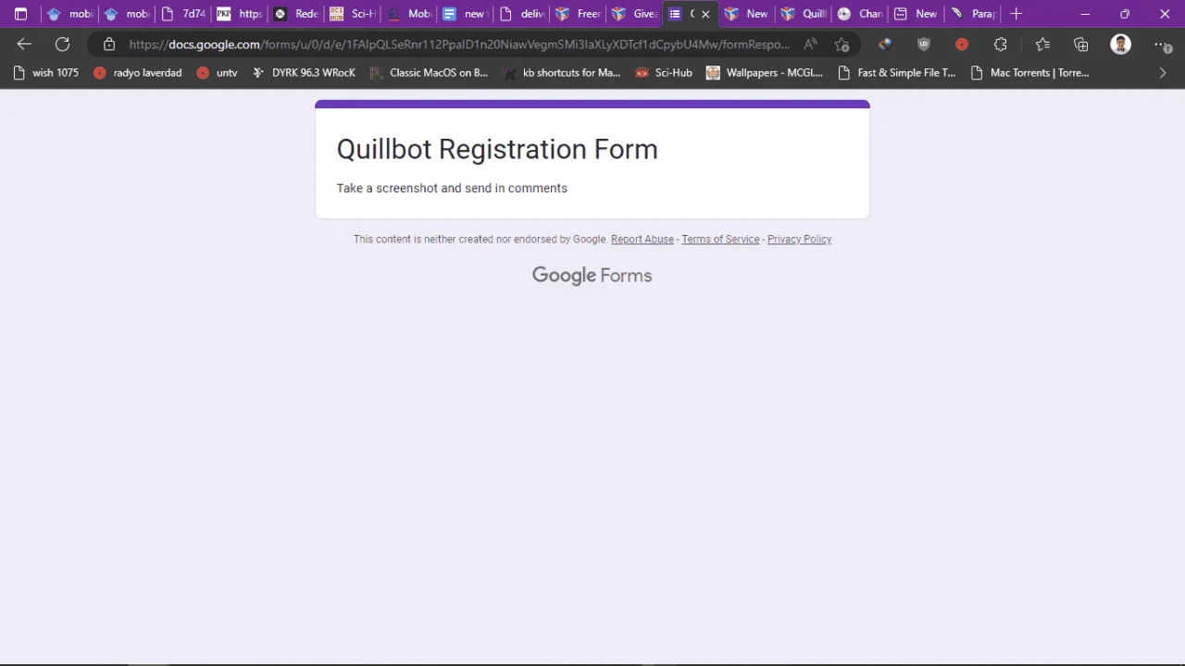
Task: Switch to the 'new' Google Docs tab
Action: point(465,14)
